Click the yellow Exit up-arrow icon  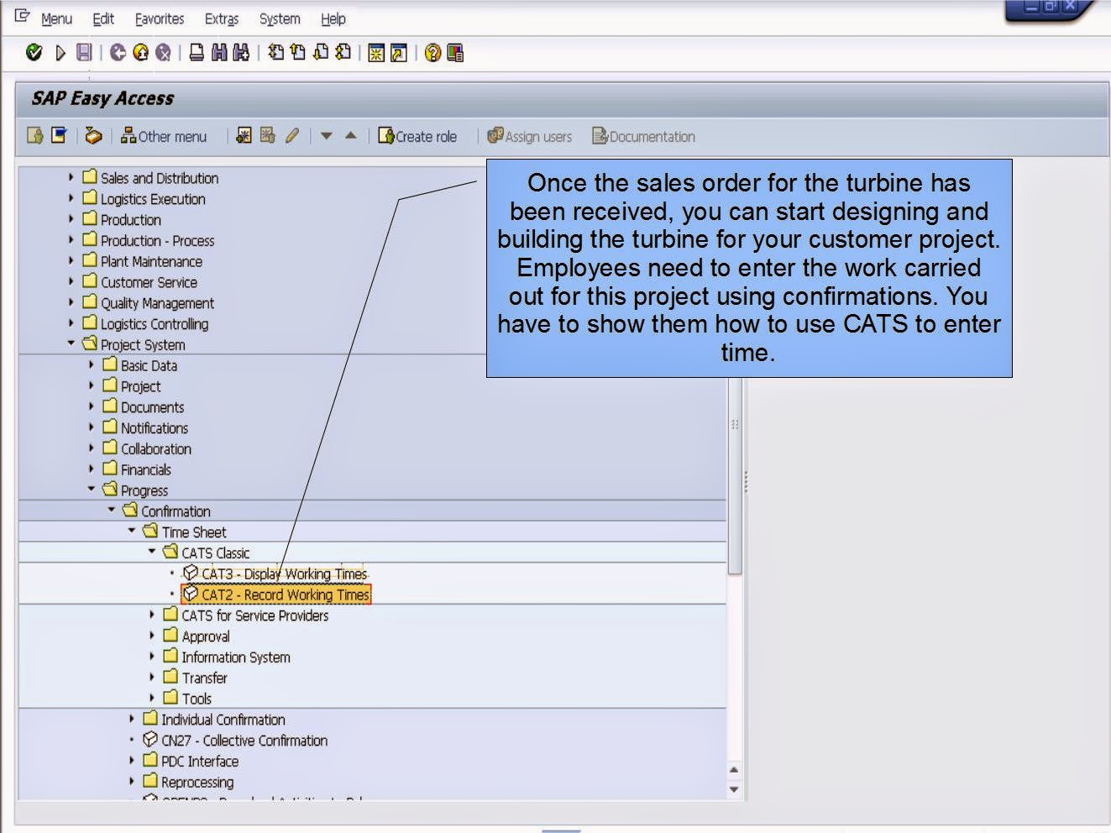click(140, 53)
